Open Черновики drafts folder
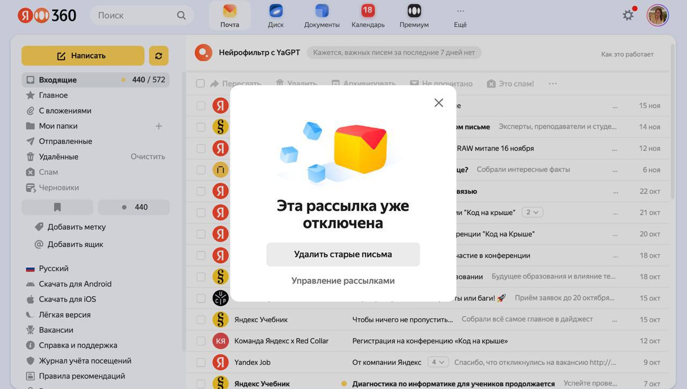 (59, 188)
